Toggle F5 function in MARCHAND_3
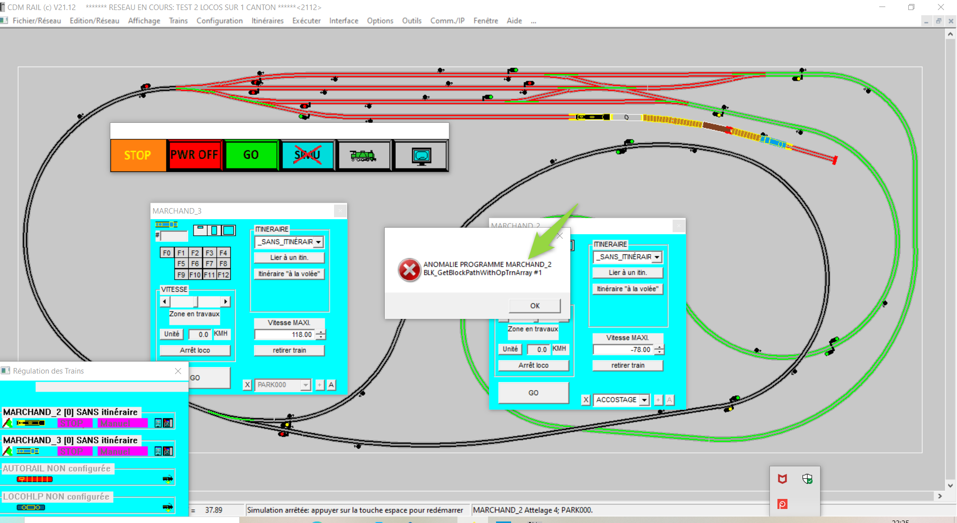The image size is (957, 523). point(181,264)
